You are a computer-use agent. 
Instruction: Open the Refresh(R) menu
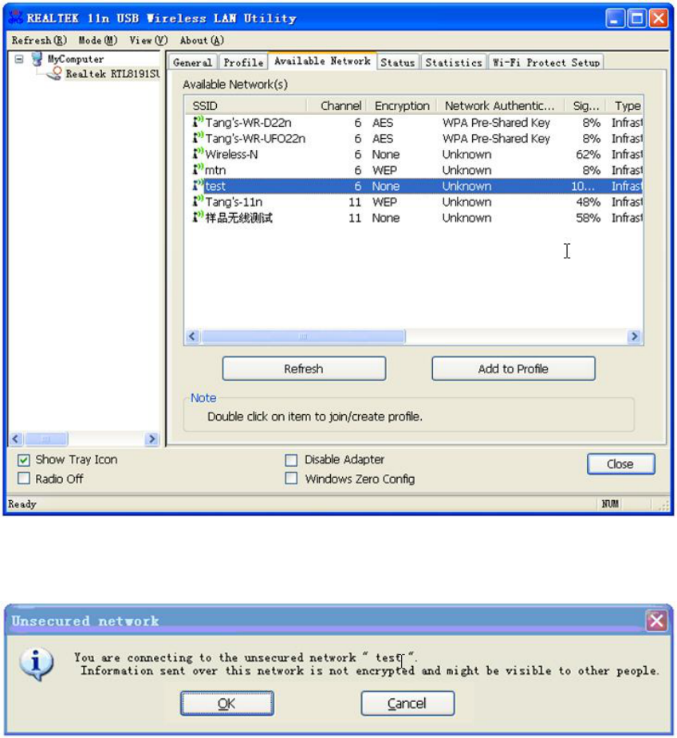click(x=40, y=41)
